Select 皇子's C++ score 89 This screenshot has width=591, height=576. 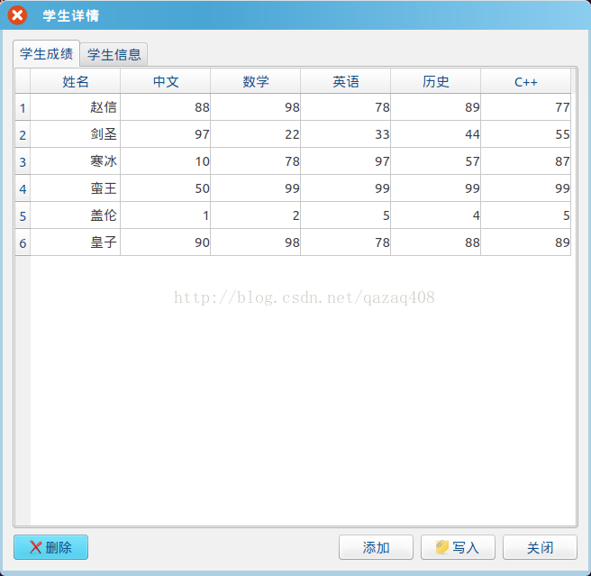tap(526, 242)
